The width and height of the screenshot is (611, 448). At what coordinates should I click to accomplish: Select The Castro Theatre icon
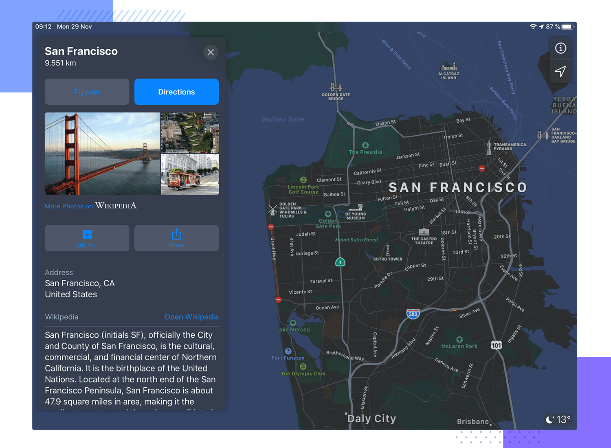[424, 232]
